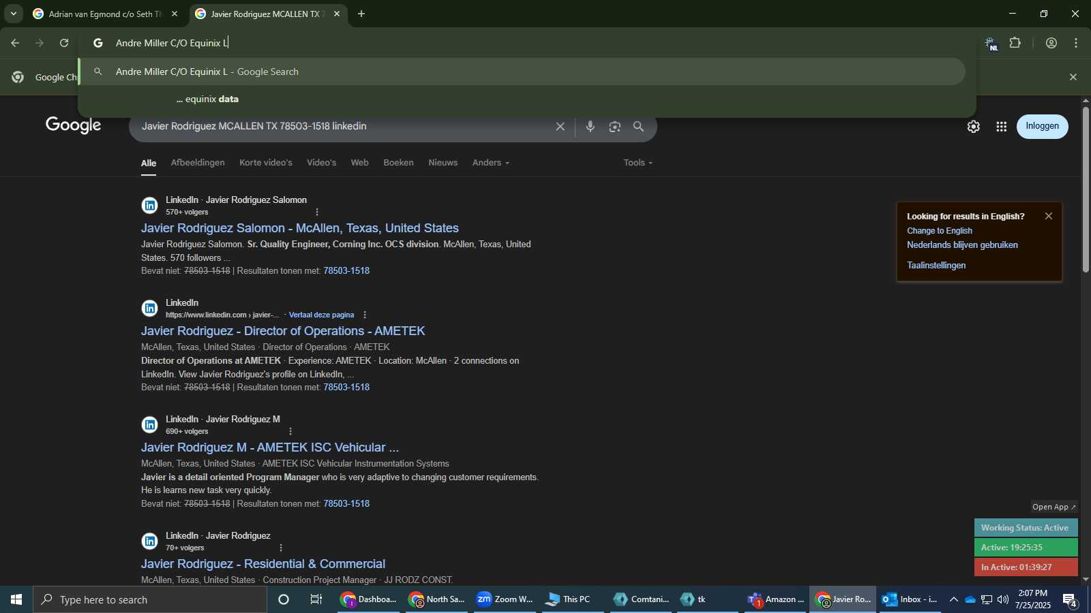The image size is (1091, 613).
Task: Go back to previous page
Action: [x=15, y=43]
